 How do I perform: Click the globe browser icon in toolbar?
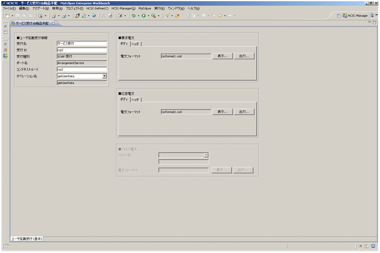click(x=94, y=16)
